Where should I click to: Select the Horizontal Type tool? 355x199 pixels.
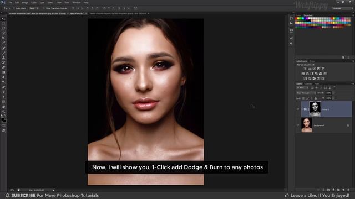point(3,92)
